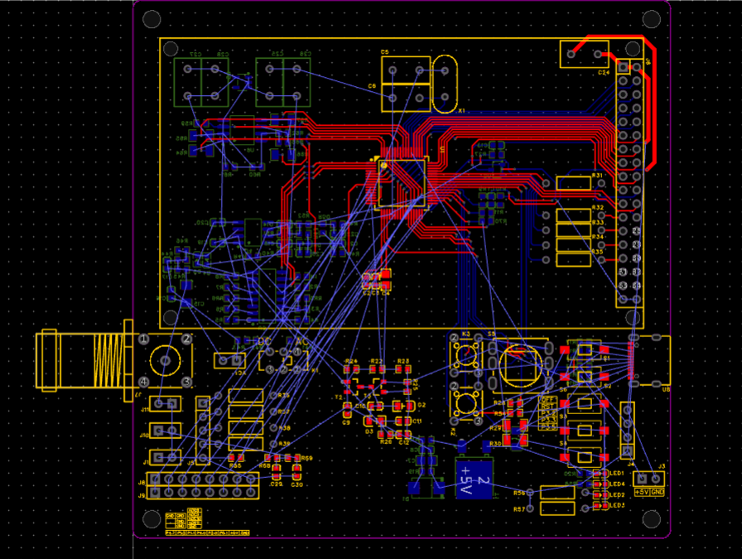
Task: Select the J8 pin header row
Action: coord(203,479)
